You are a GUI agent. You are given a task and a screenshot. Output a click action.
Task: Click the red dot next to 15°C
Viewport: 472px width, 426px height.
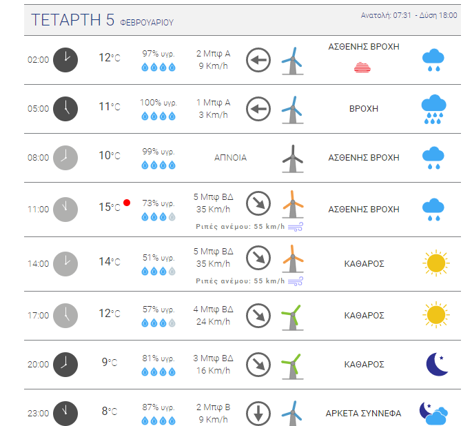click(127, 203)
